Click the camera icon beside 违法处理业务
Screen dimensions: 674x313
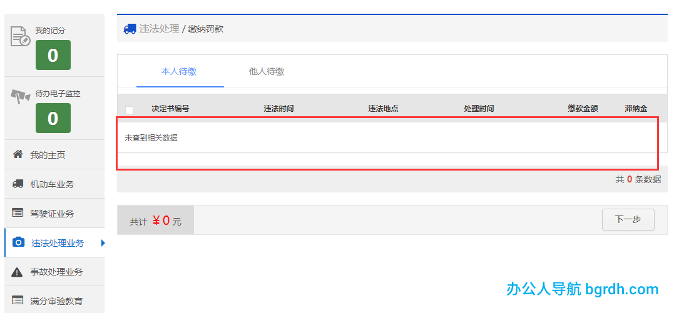click(x=18, y=242)
